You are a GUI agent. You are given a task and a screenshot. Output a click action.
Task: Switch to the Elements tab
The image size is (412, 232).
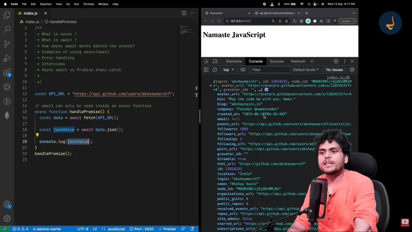234,61
